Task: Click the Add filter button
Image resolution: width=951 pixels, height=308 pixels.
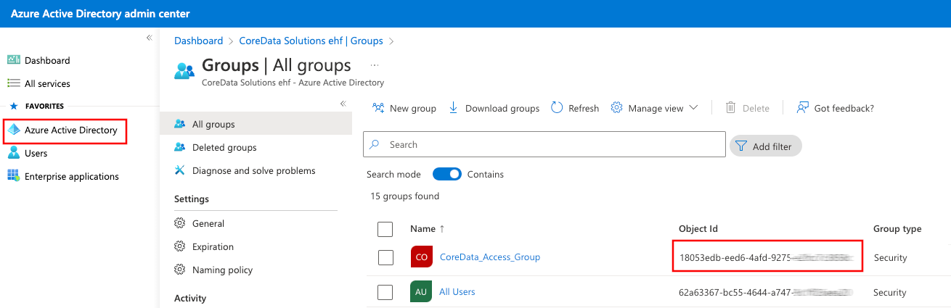Action: [x=765, y=146]
